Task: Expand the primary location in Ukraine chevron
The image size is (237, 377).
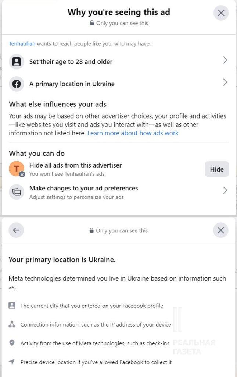Action: click(225, 82)
